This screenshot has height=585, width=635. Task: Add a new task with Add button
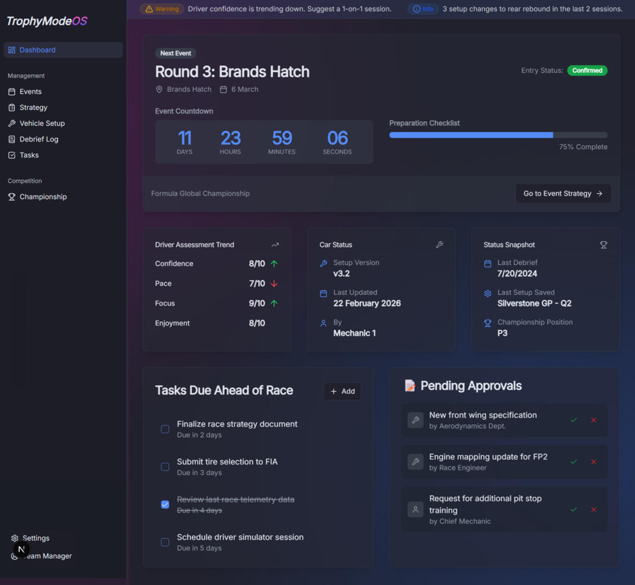click(x=342, y=391)
